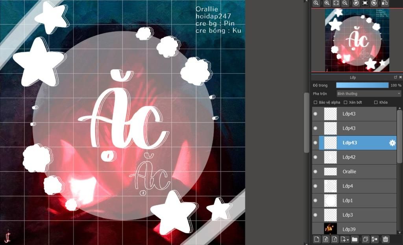Hide the highlighted Lớp43 layer

coord(315,142)
